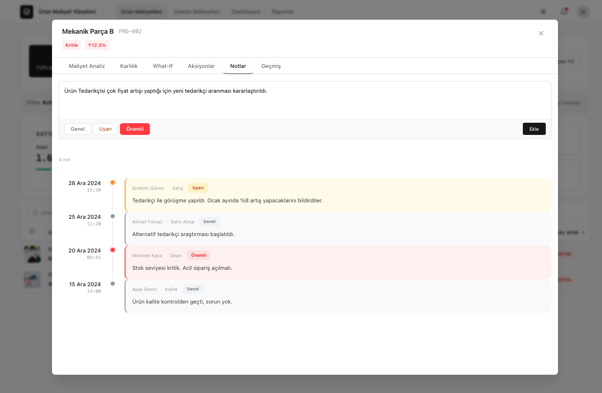Select the Önemli note type
This screenshot has height=393, width=602.
(x=135, y=129)
